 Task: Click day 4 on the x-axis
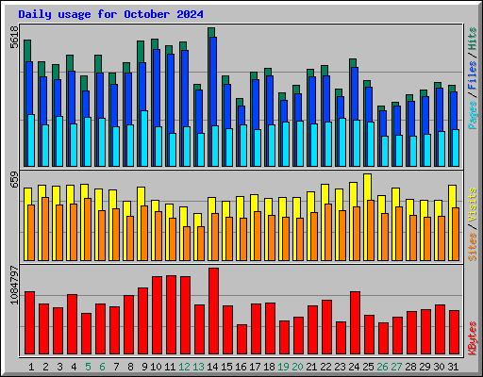(x=74, y=367)
